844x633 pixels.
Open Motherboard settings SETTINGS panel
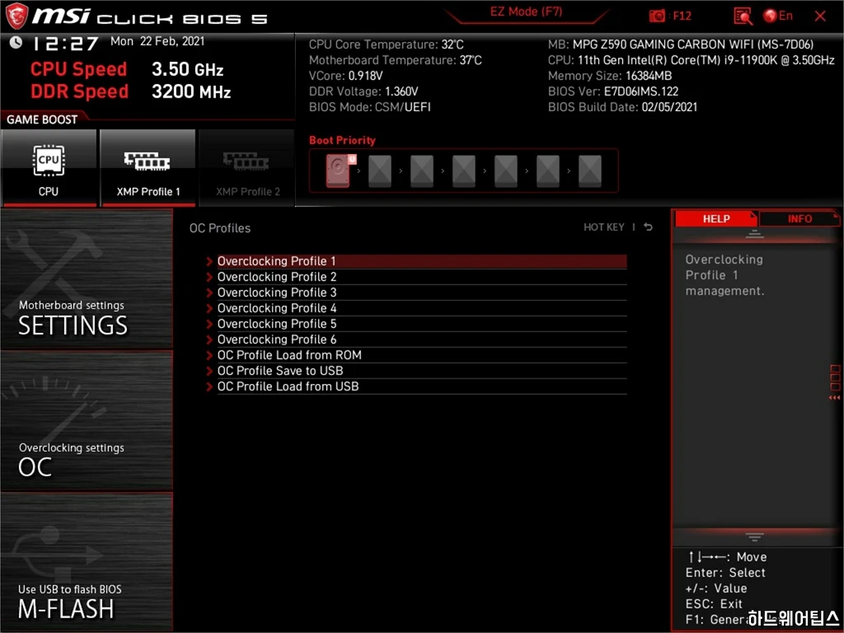click(x=87, y=279)
